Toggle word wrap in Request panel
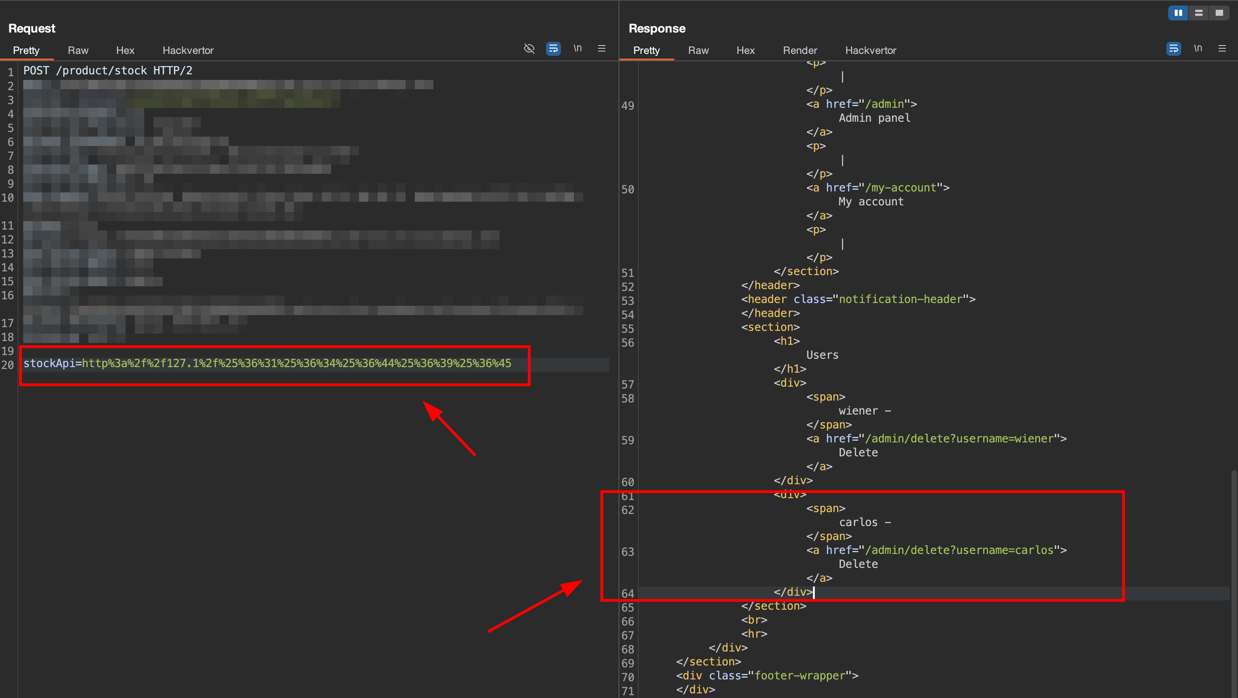This screenshot has width=1238, height=698. (553, 48)
